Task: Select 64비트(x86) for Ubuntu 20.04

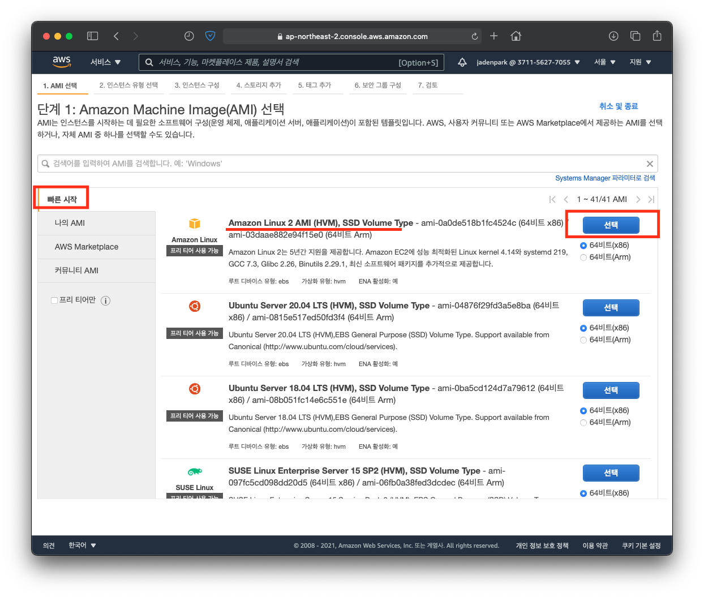Action: pyautogui.click(x=583, y=328)
